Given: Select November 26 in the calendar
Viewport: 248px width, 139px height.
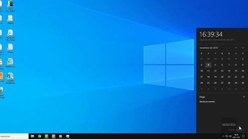Looking at the screenshot, I should click(215, 83).
